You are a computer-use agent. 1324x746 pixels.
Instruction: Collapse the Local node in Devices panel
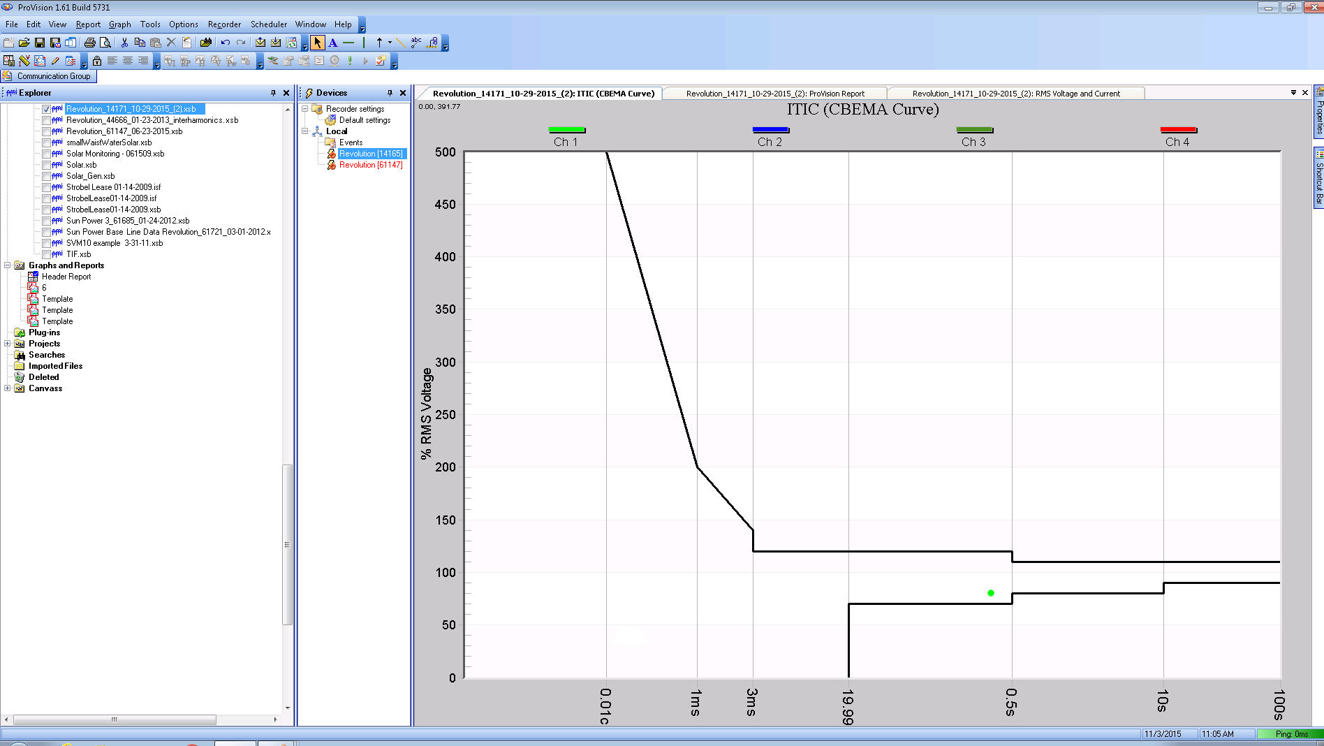(x=304, y=131)
